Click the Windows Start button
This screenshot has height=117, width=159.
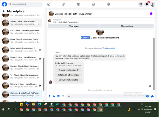3,109
